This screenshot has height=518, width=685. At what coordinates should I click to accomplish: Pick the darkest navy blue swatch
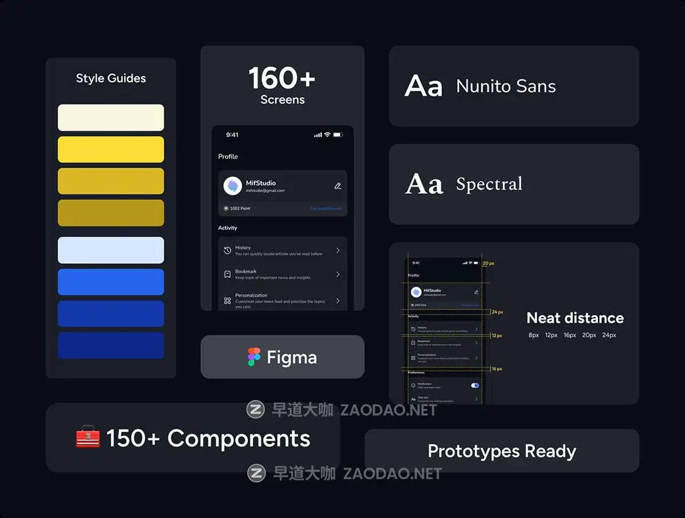coord(111,346)
